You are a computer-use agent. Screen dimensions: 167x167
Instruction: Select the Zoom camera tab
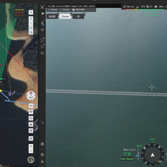pos(65,16)
